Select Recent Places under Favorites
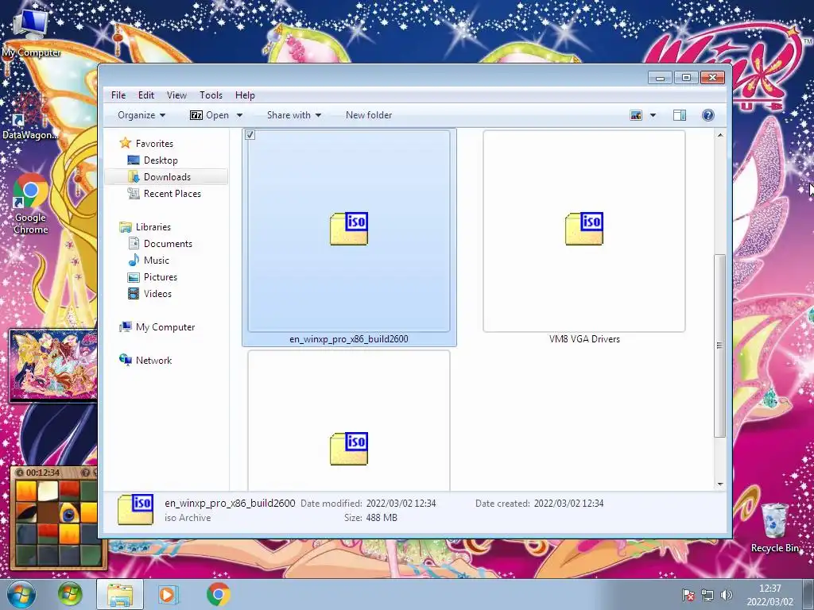 tap(172, 194)
